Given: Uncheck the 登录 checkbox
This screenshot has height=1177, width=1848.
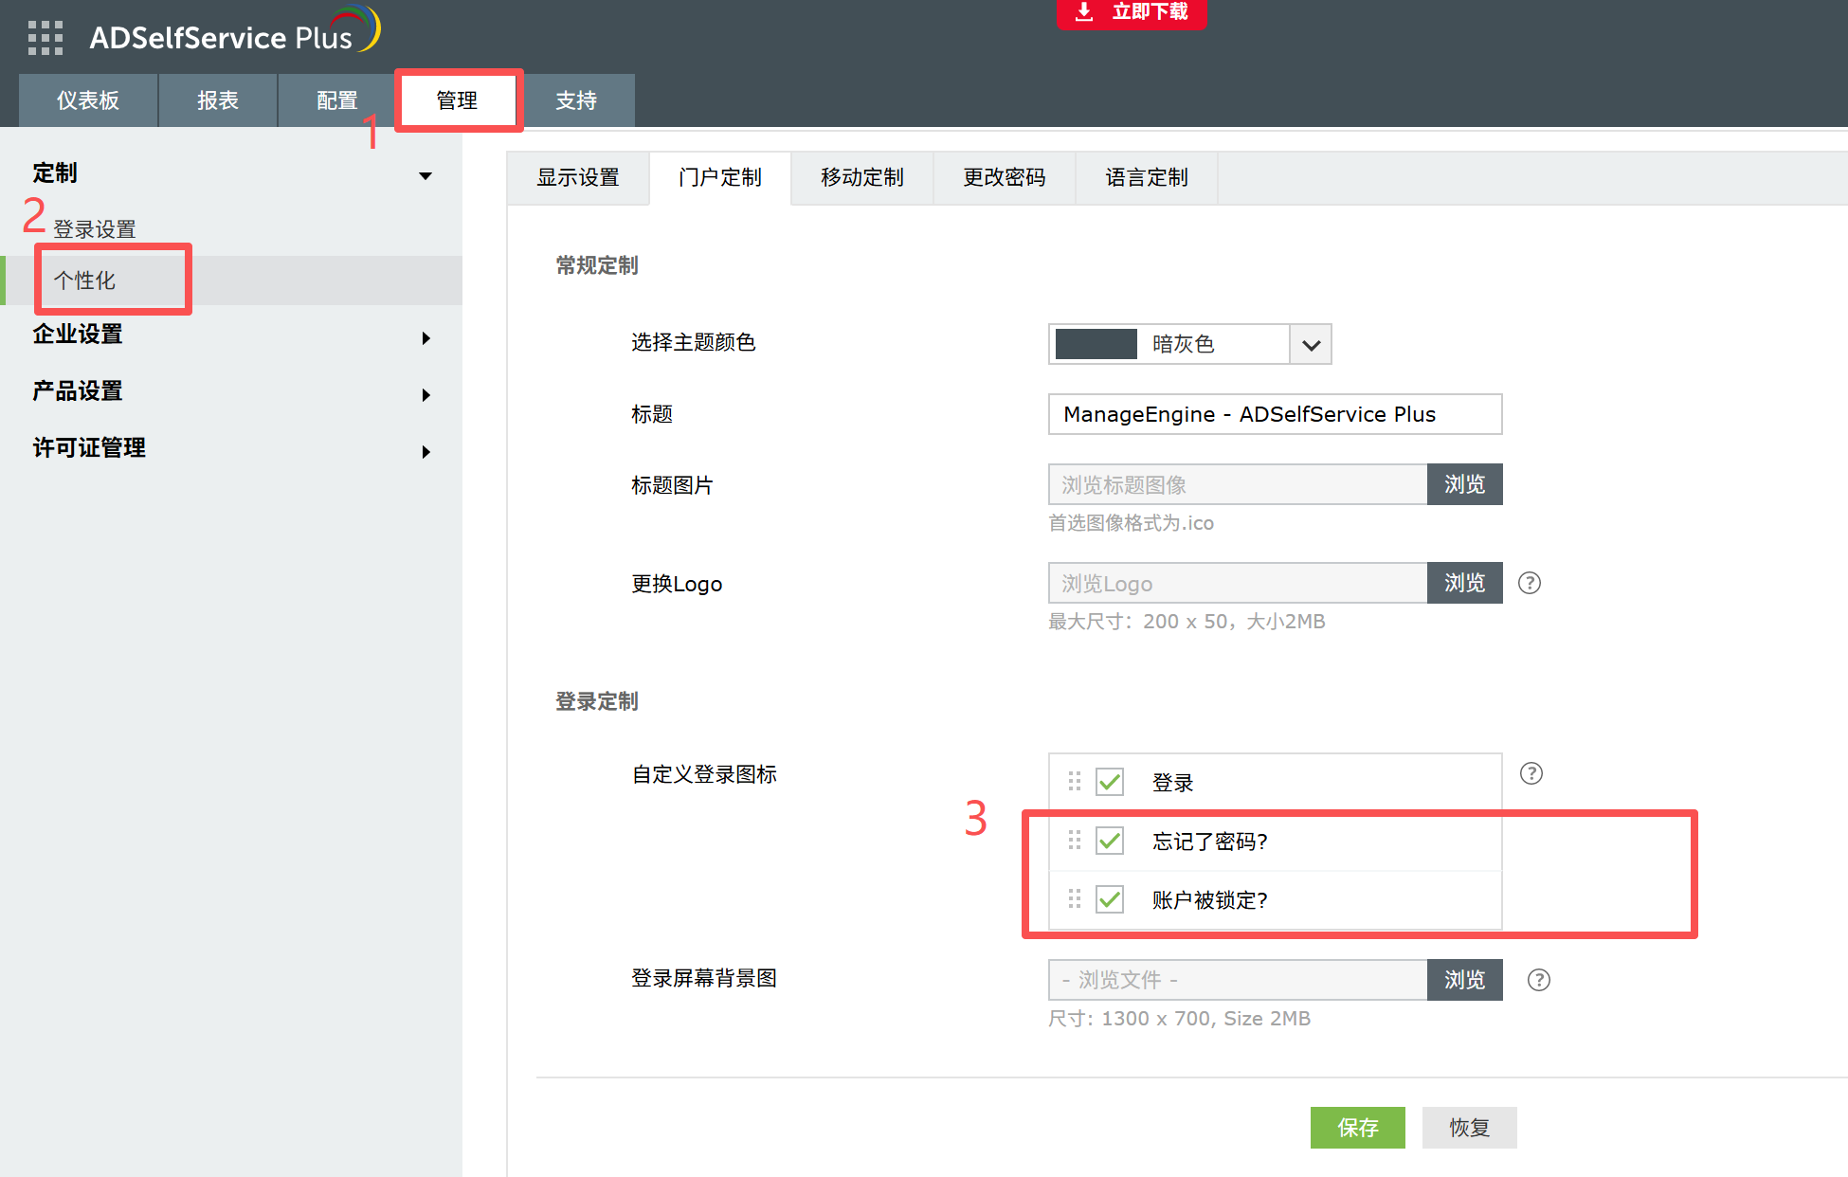Looking at the screenshot, I should click(1110, 783).
